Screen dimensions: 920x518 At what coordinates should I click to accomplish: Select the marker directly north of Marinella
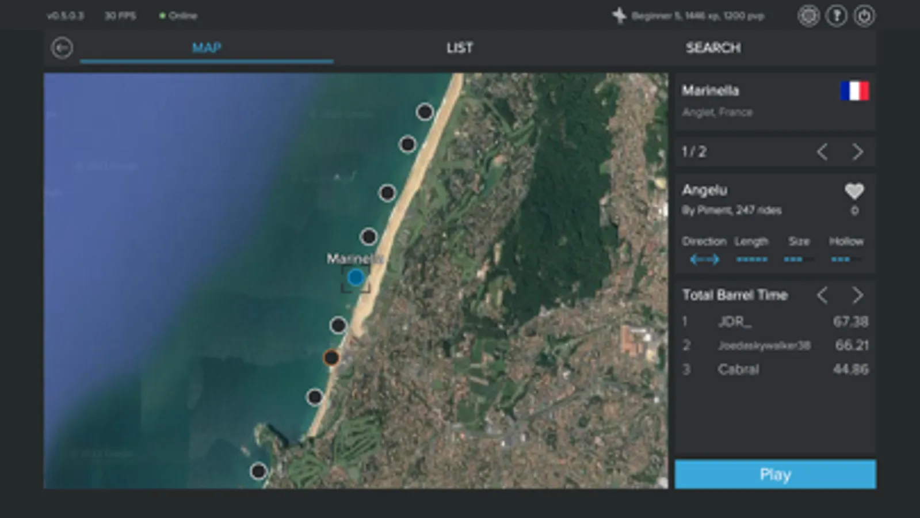368,236
